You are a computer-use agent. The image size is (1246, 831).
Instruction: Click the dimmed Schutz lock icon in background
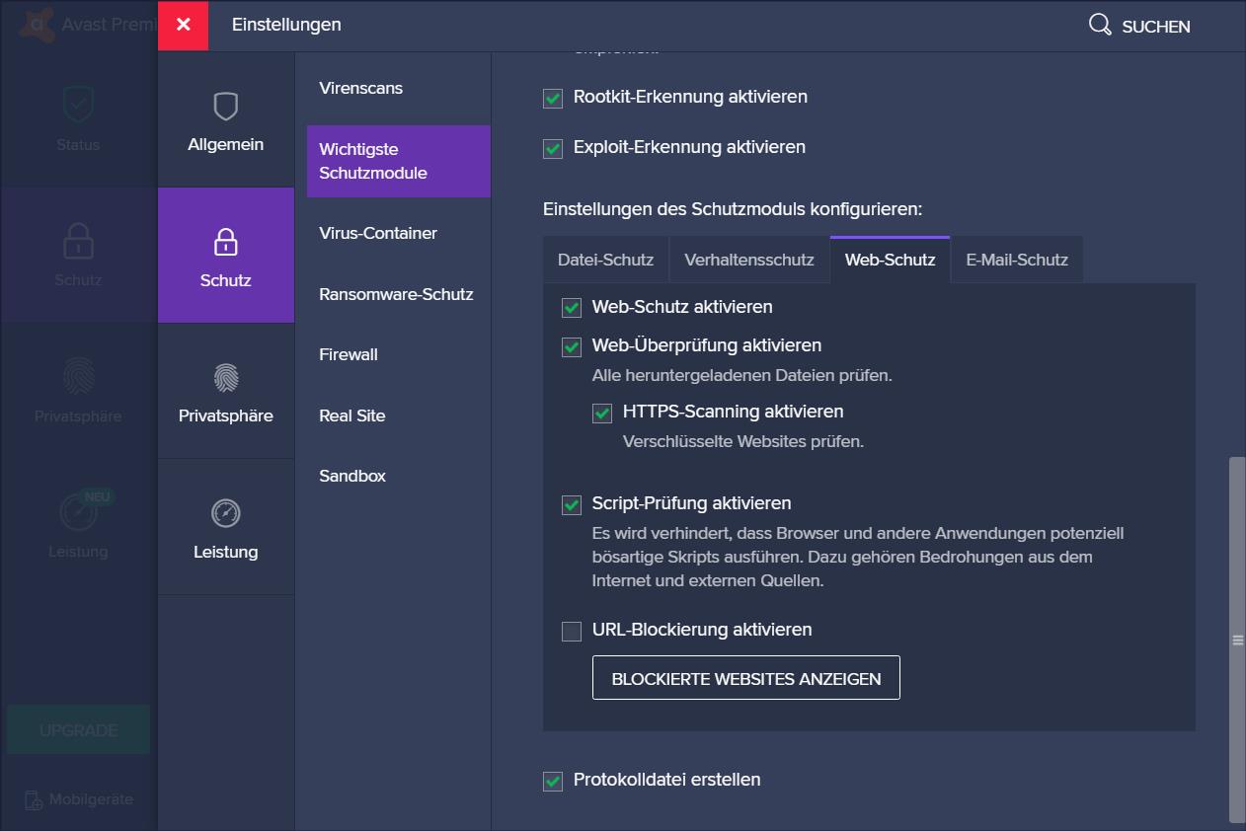pos(78,240)
